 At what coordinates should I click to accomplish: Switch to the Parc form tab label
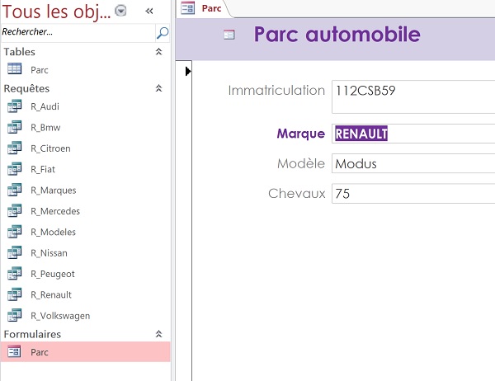pyautogui.click(x=211, y=8)
